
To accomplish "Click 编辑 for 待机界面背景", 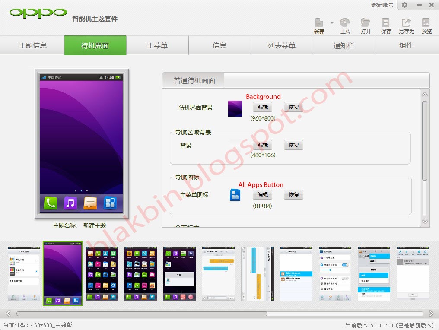I will coord(262,107).
